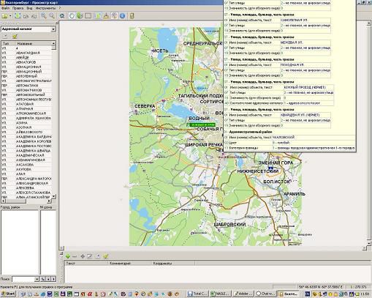Open the Поиск field dropdown arrow

37,279
